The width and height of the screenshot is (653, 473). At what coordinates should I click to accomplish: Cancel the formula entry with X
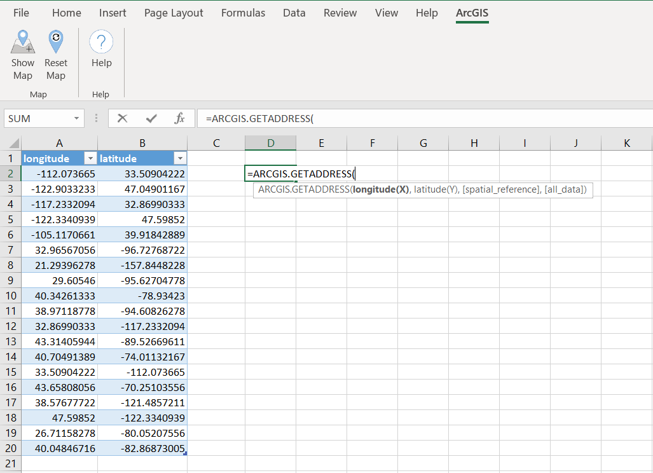(123, 118)
